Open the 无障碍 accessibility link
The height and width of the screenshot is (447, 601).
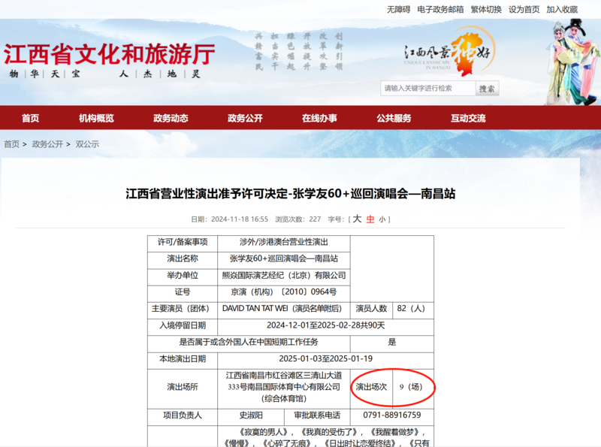click(398, 10)
